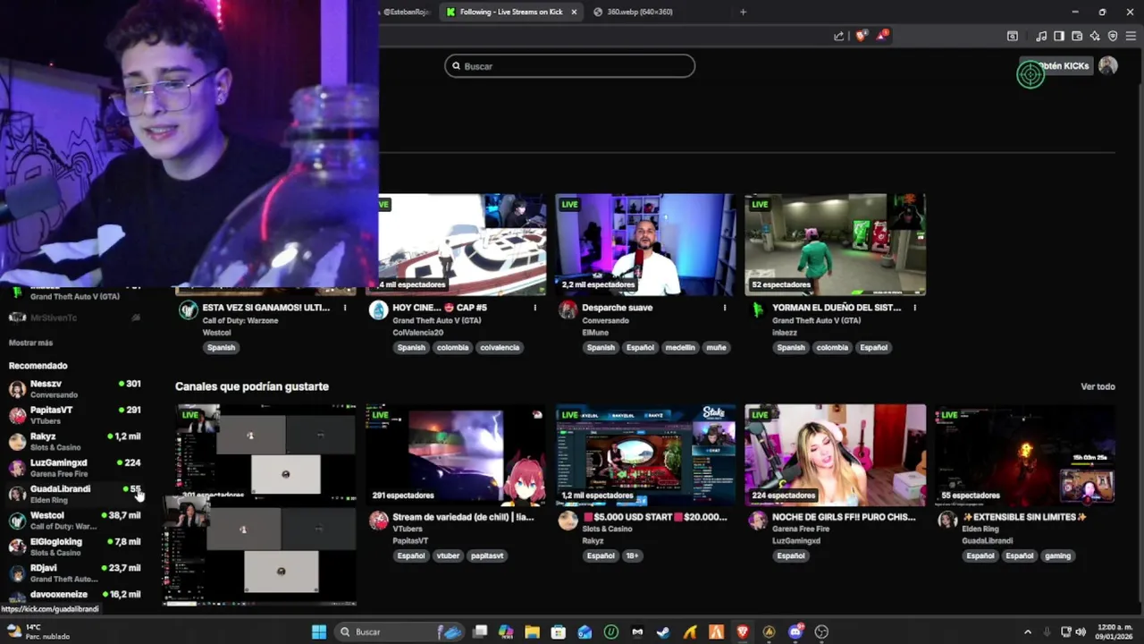
Task: Open the EXTENSIBLE SIN LIMITES stream thumbnail
Action: click(1025, 455)
